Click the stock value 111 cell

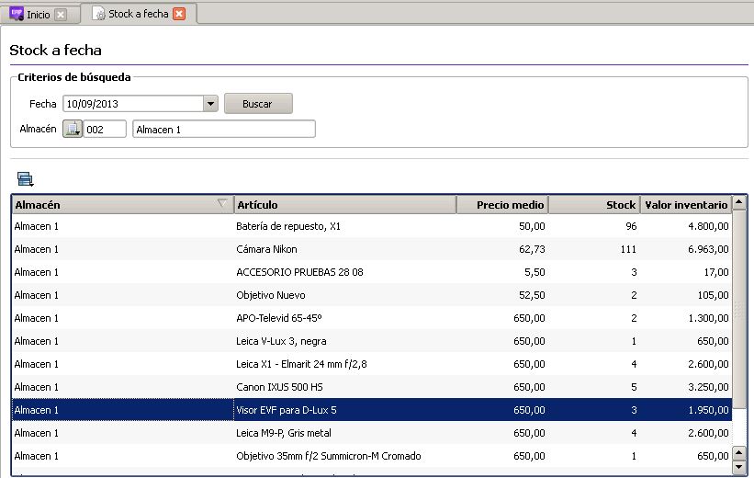pos(594,249)
